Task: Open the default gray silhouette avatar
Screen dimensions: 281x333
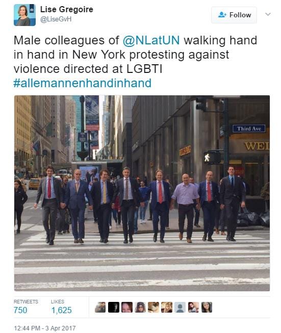Action: point(180,307)
